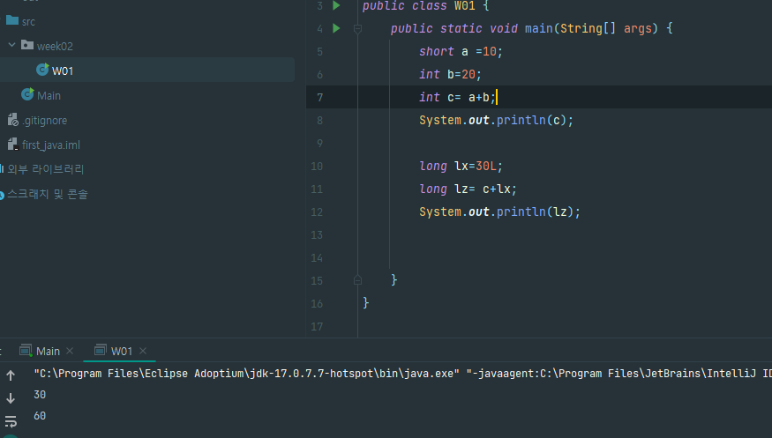
Task: Click the .gitignore file icon
Action: 13,120
